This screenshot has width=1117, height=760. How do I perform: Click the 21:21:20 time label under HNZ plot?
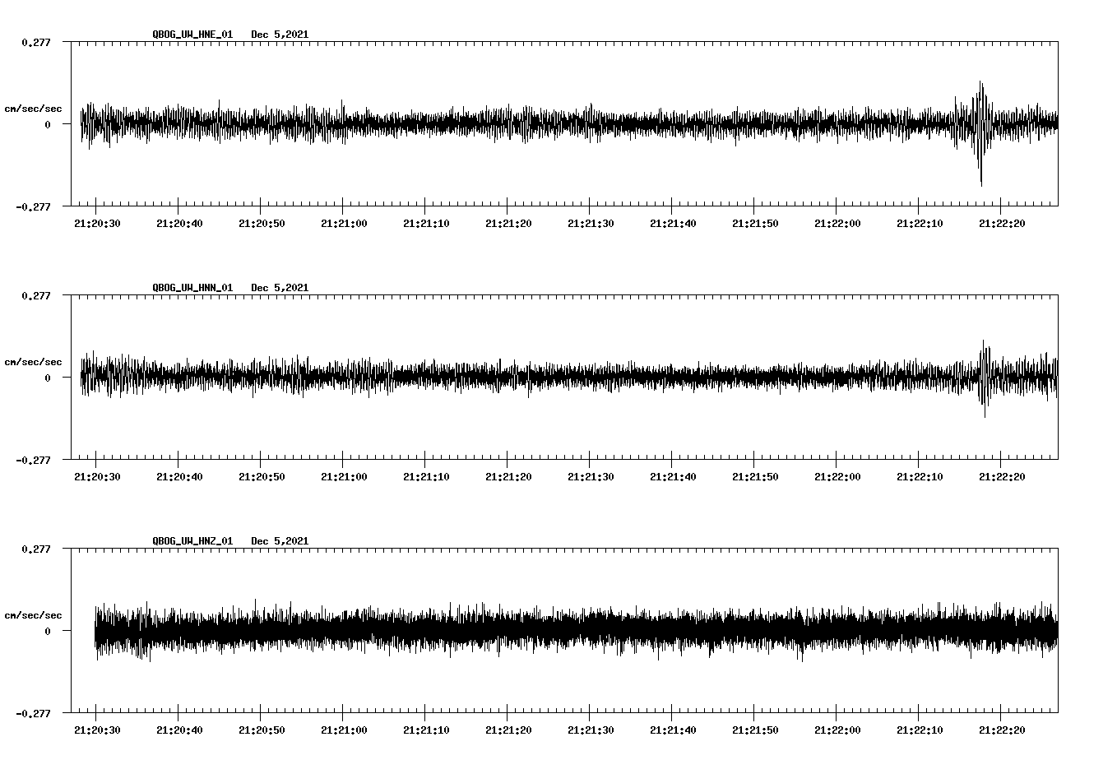coord(508,730)
